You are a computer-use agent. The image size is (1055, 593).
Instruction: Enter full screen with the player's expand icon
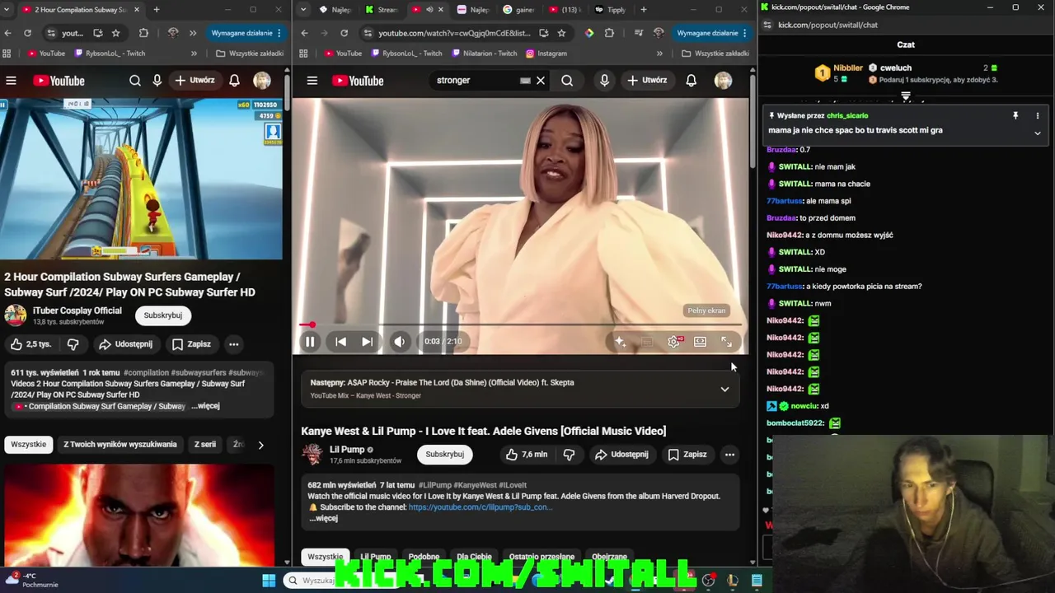(726, 342)
